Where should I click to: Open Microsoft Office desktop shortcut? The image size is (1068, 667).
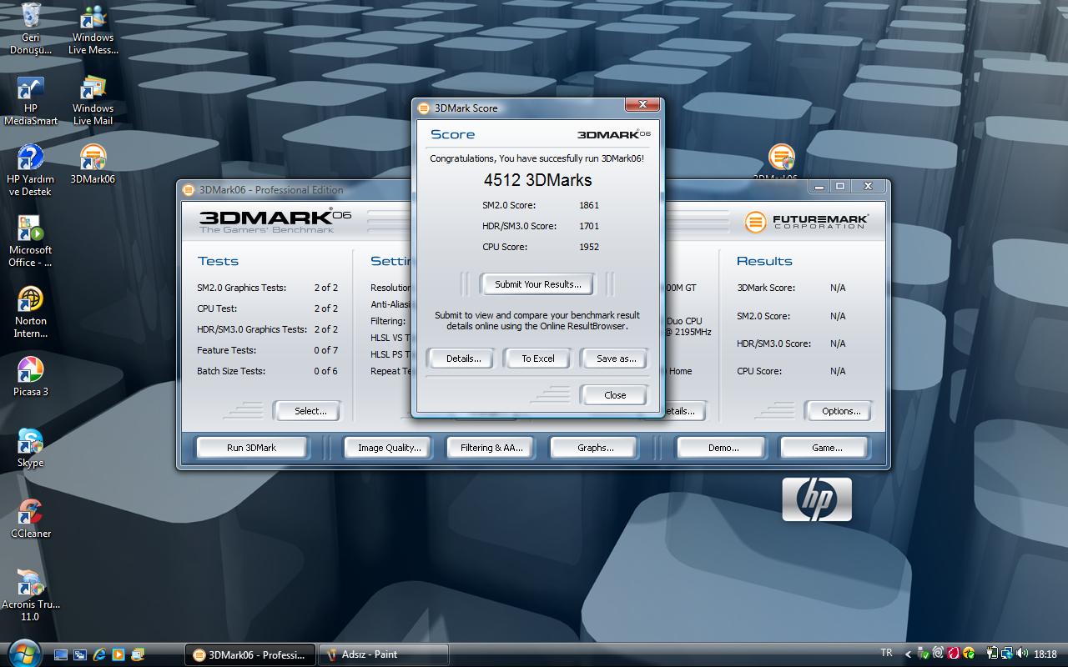[x=31, y=242]
